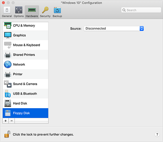The height and width of the screenshot is (142, 163).
Task: Click the Floppy Disk icon
Action: (x=8, y=113)
